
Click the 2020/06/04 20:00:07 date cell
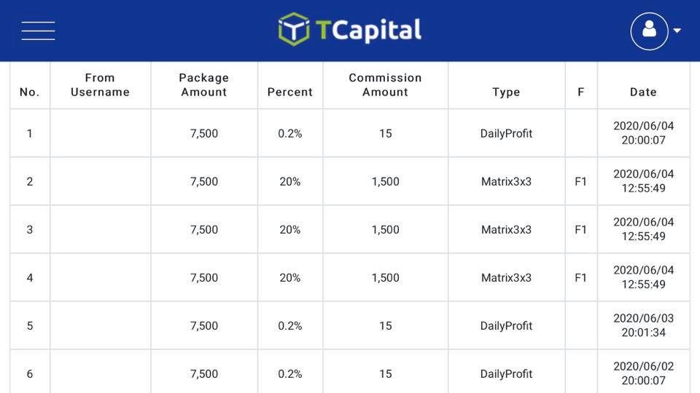pos(643,133)
